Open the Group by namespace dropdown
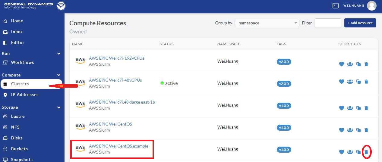The height and width of the screenshot is (162, 382). [x=267, y=23]
